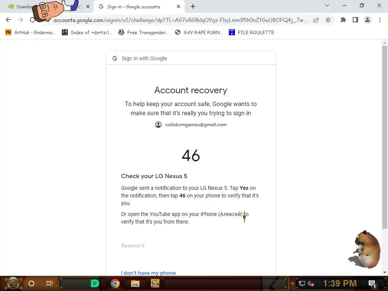
Task: Open the Extensions puzzle icon
Action: pos(343,20)
